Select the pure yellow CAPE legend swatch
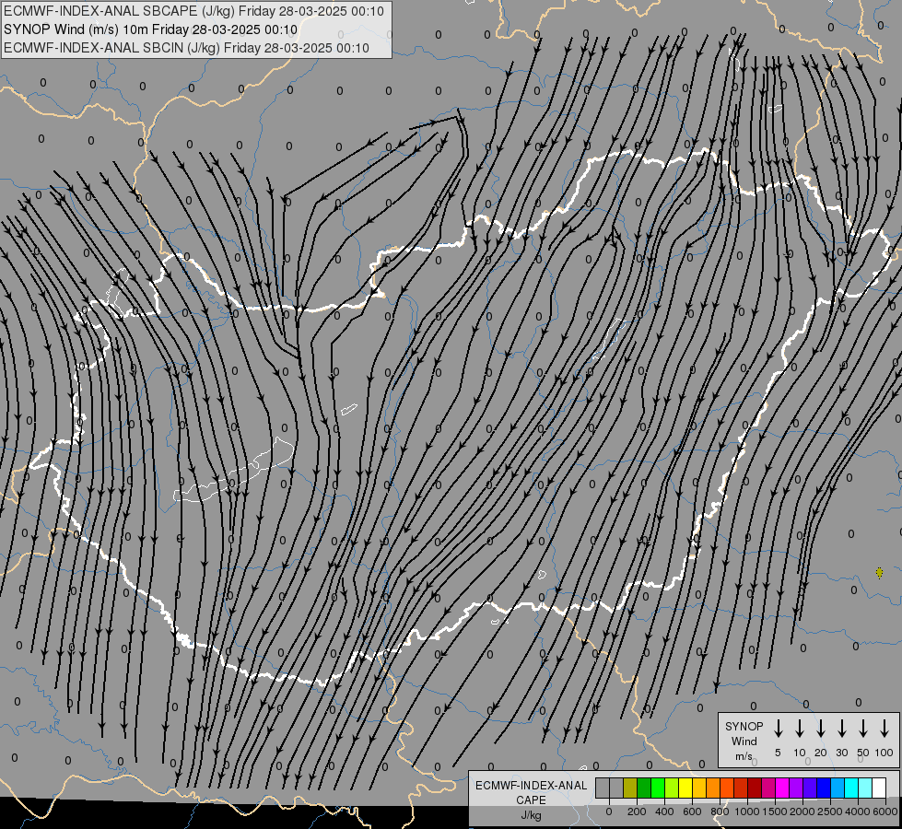The image size is (902, 829). [685, 788]
